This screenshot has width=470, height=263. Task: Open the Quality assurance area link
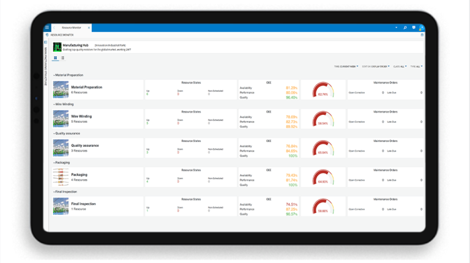pos(84,146)
